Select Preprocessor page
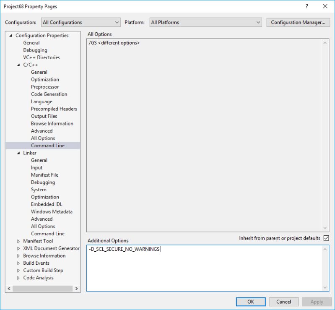335x310 pixels. (45, 87)
